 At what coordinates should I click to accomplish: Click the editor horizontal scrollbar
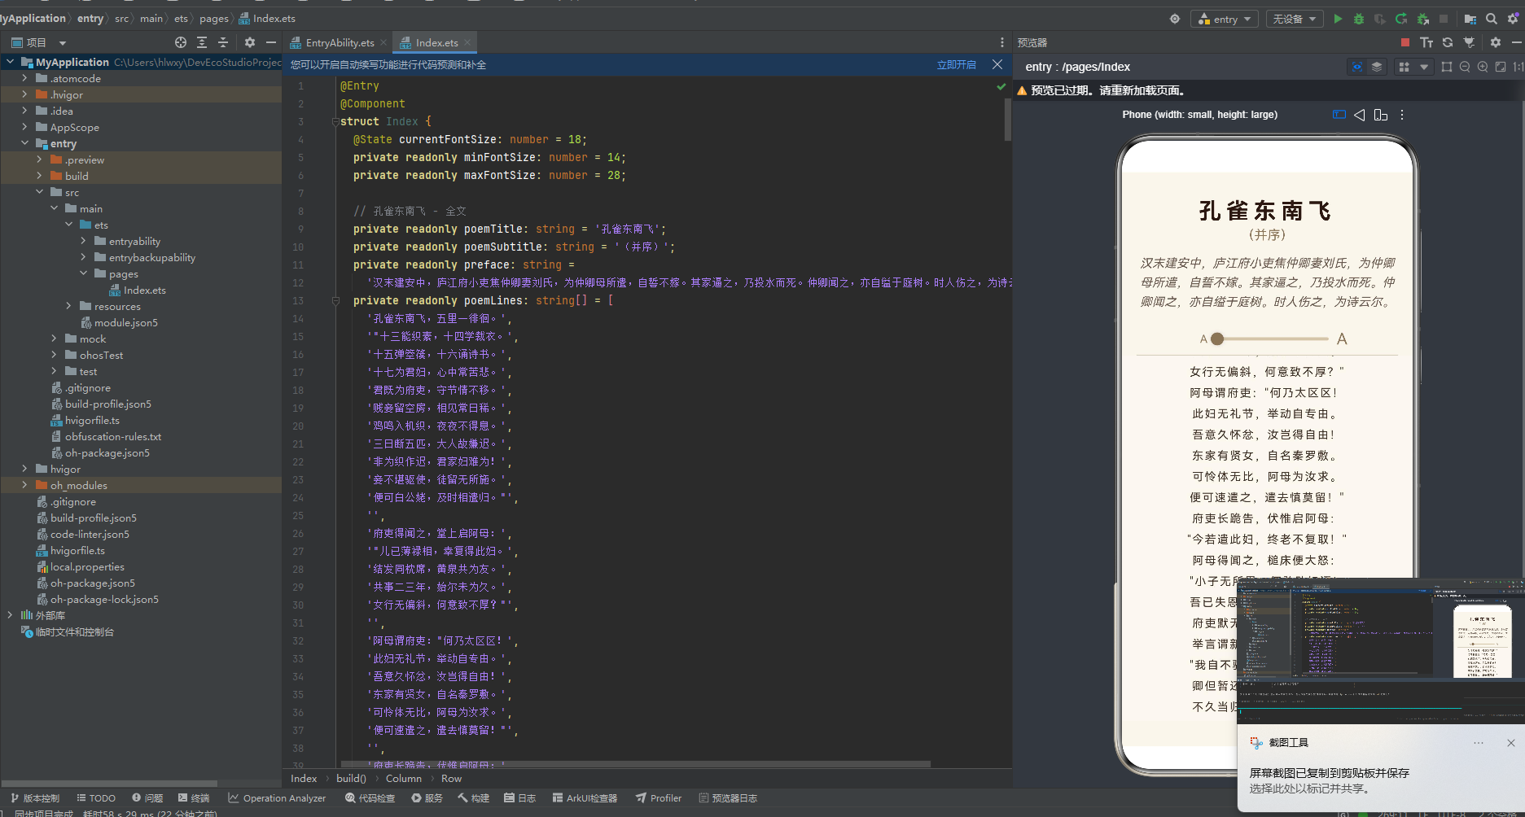(635, 764)
